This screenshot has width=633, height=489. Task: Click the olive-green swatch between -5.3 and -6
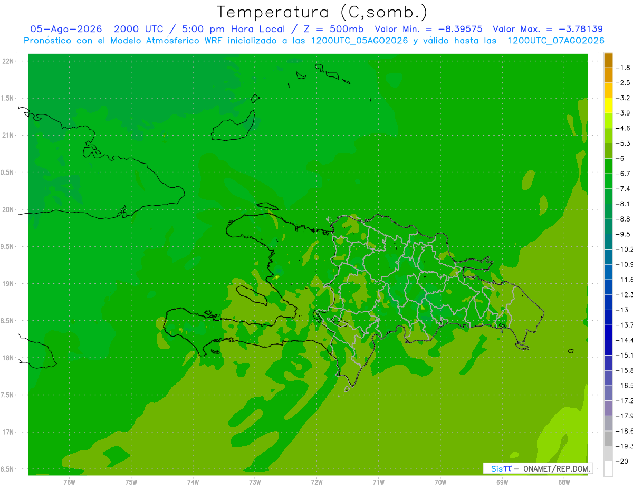click(x=608, y=151)
